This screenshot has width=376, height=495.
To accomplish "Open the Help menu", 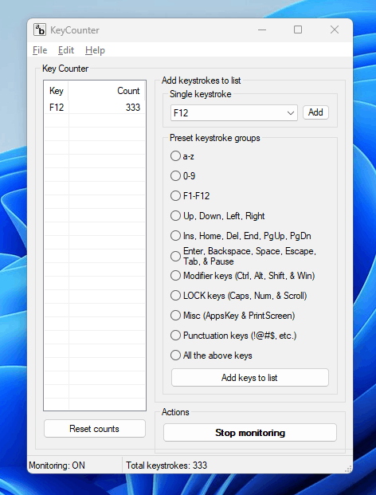I will (x=95, y=50).
